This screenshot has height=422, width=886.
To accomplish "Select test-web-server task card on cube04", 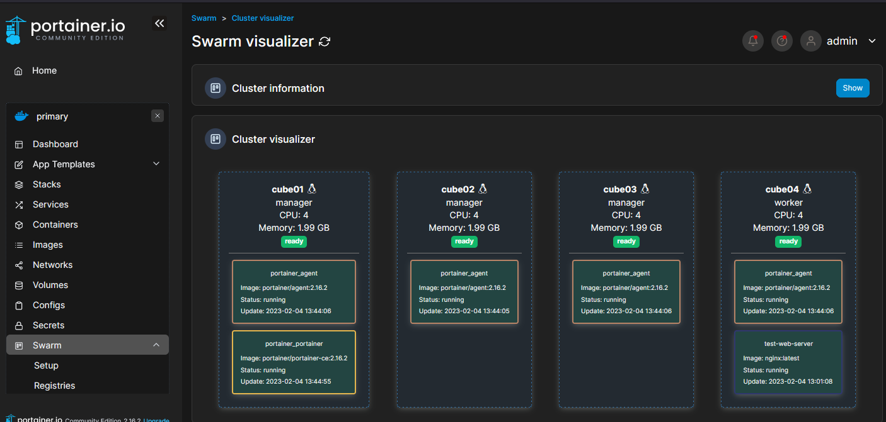I will pos(788,362).
